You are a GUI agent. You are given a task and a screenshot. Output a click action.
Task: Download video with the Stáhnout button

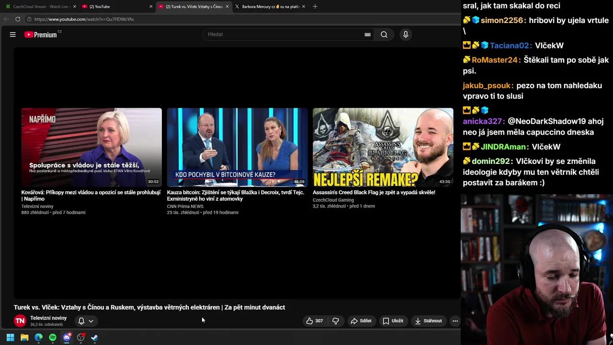pos(429,321)
